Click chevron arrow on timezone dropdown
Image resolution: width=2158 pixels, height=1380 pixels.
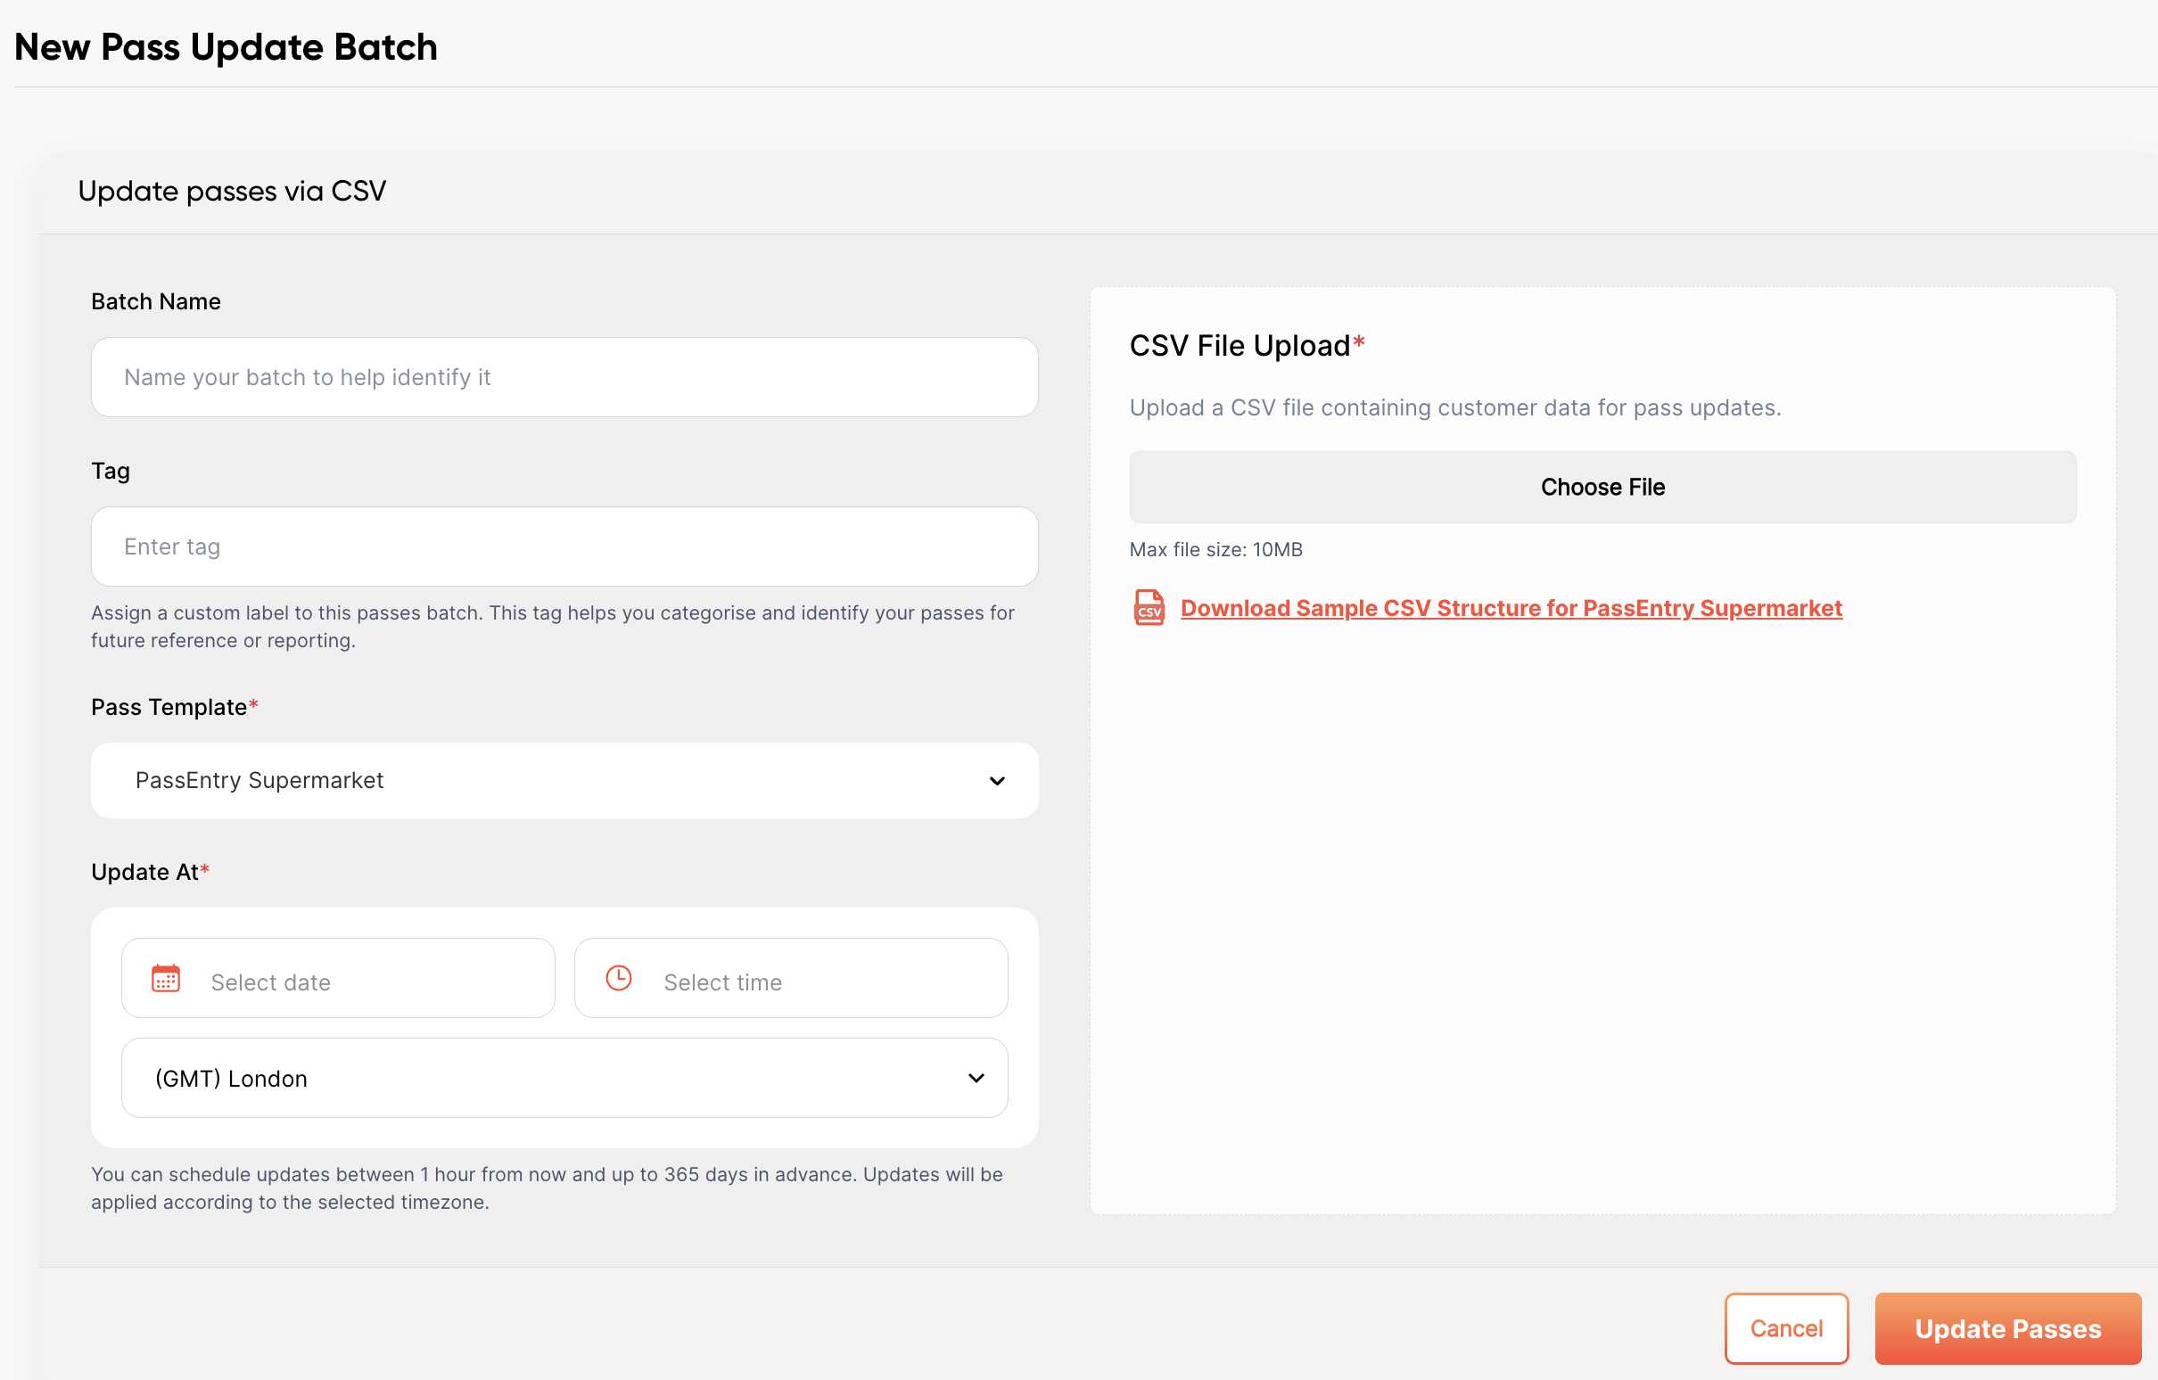pos(976,1078)
